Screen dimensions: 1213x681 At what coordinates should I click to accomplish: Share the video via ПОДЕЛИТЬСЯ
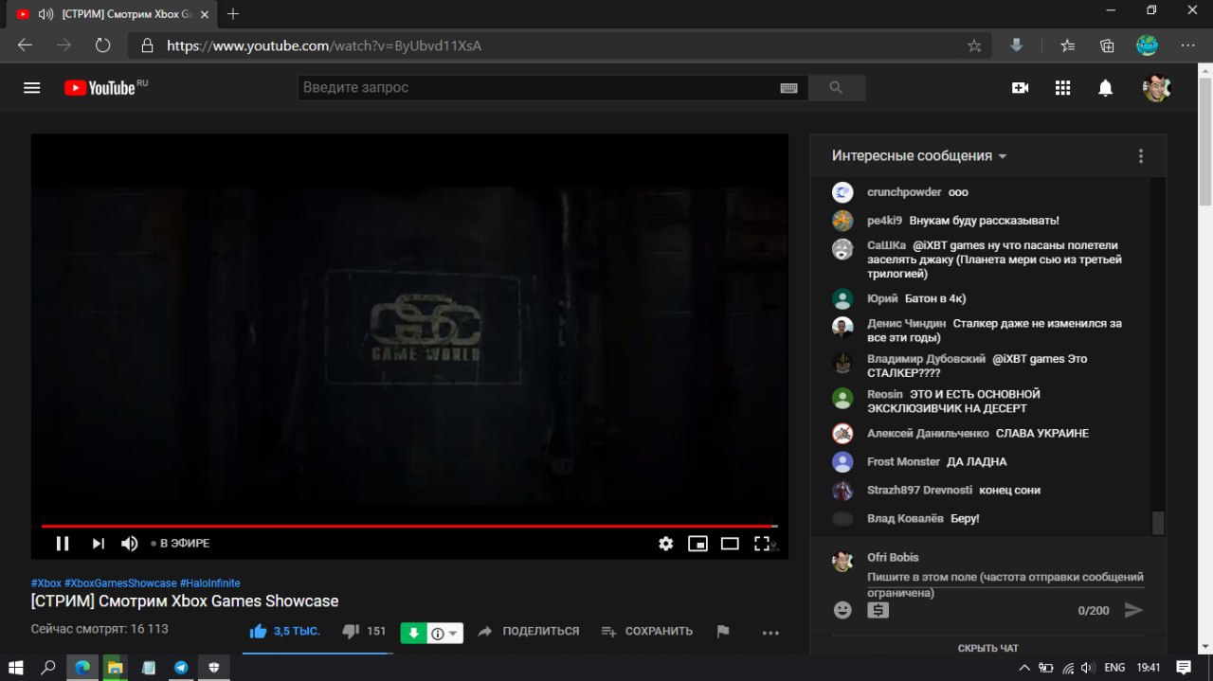529,631
